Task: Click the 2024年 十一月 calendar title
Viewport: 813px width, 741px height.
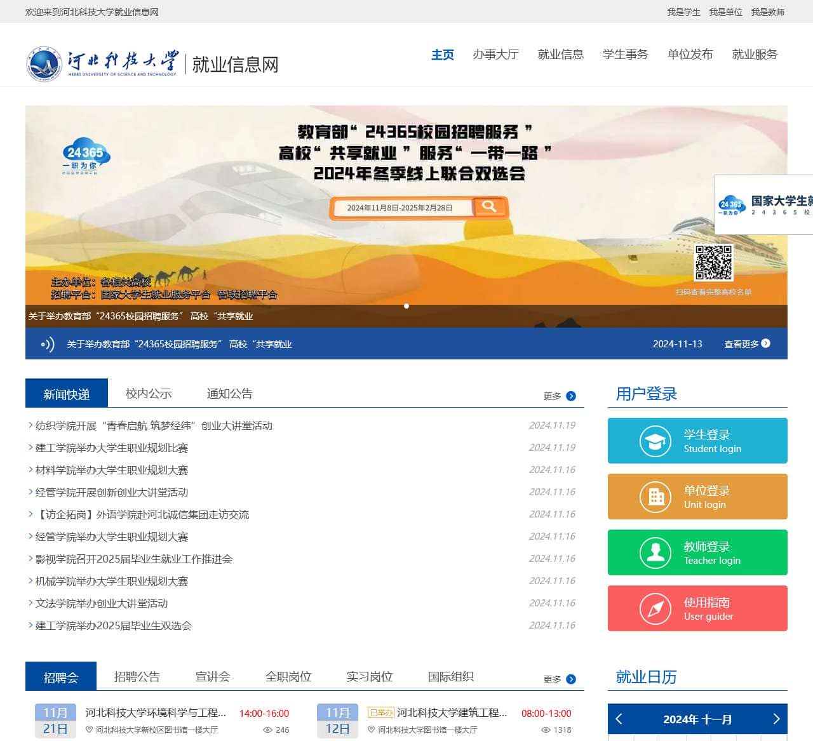Action: (x=697, y=719)
